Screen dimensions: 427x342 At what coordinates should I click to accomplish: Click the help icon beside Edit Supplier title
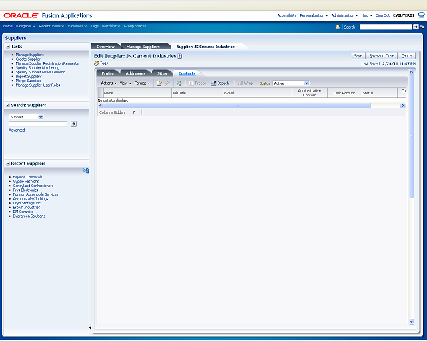tap(179, 56)
